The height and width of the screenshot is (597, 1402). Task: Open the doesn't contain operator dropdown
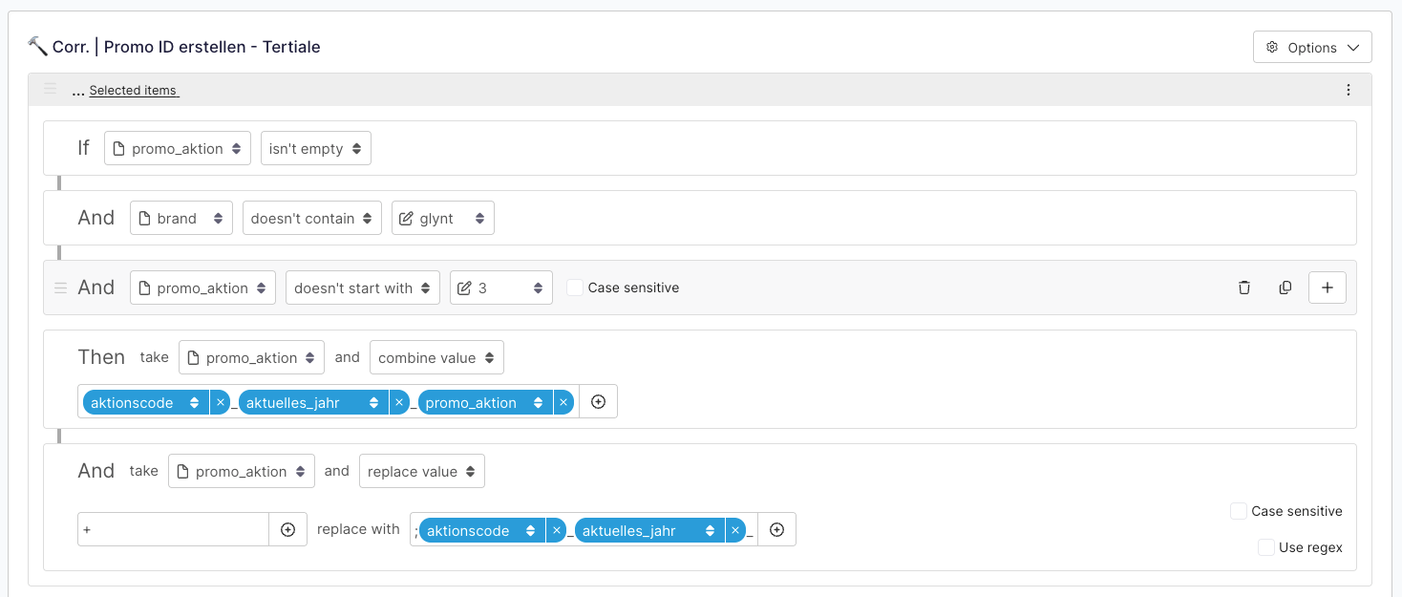coord(312,218)
